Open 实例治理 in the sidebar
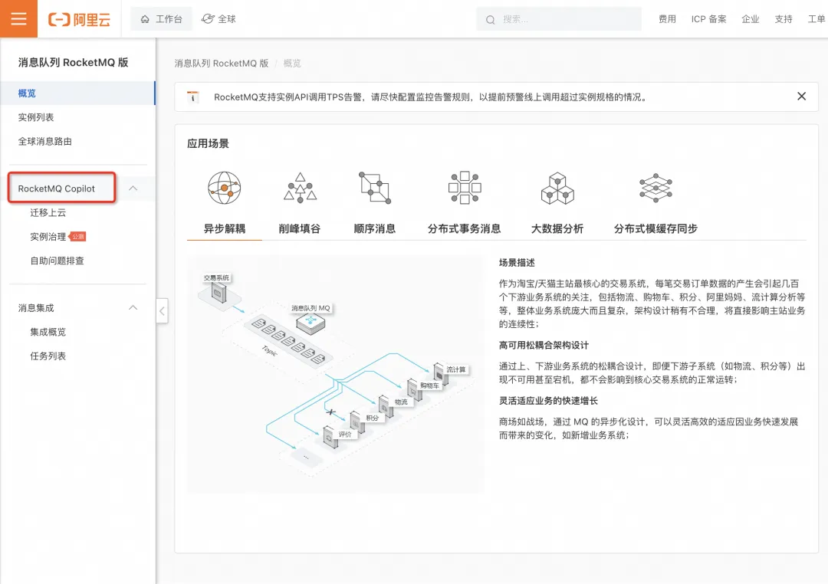The width and height of the screenshot is (828, 584). [48, 237]
